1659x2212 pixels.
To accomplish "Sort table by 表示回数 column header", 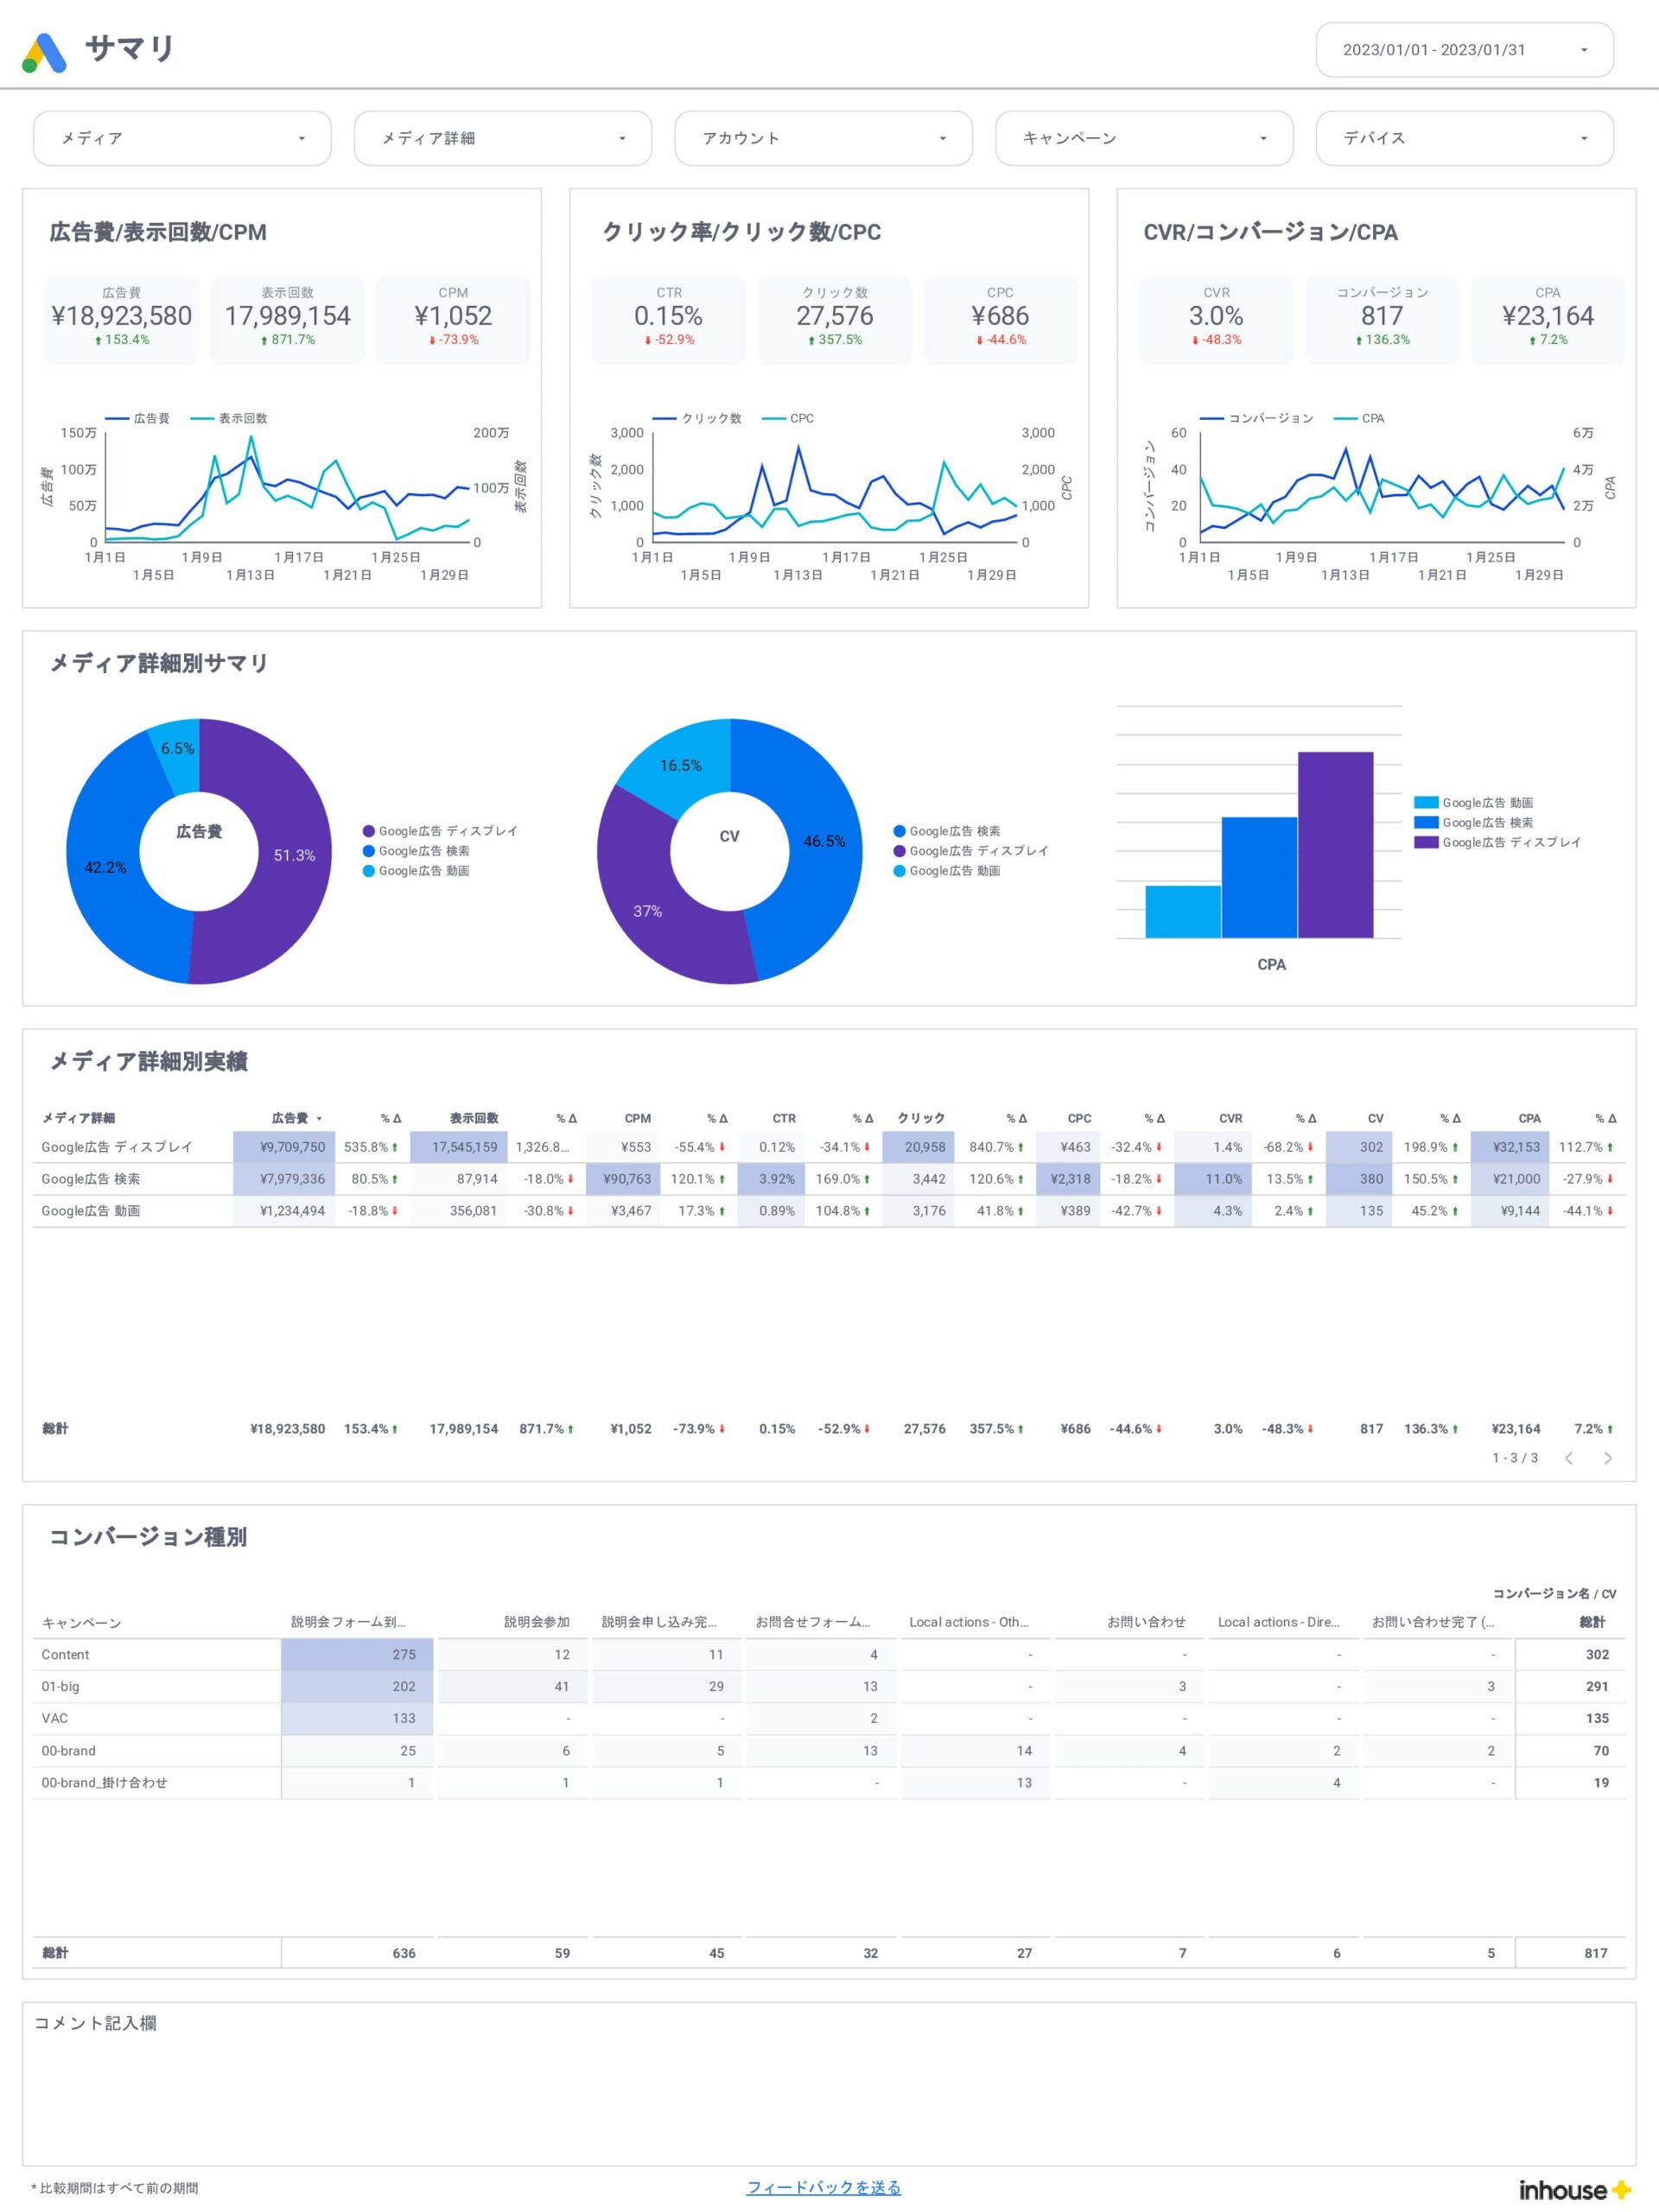I will (474, 1118).
